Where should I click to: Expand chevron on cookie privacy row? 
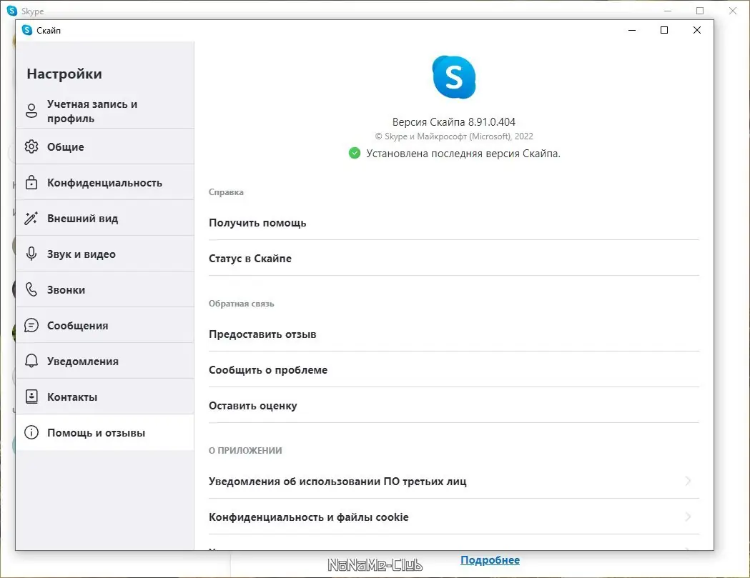pyautogui.click(x=688, y=517)
